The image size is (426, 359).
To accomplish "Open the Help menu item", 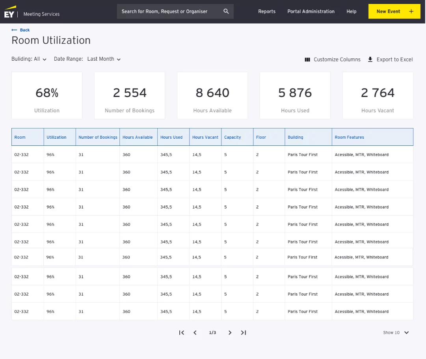I will pyautogui.click(x=351, y=11).
